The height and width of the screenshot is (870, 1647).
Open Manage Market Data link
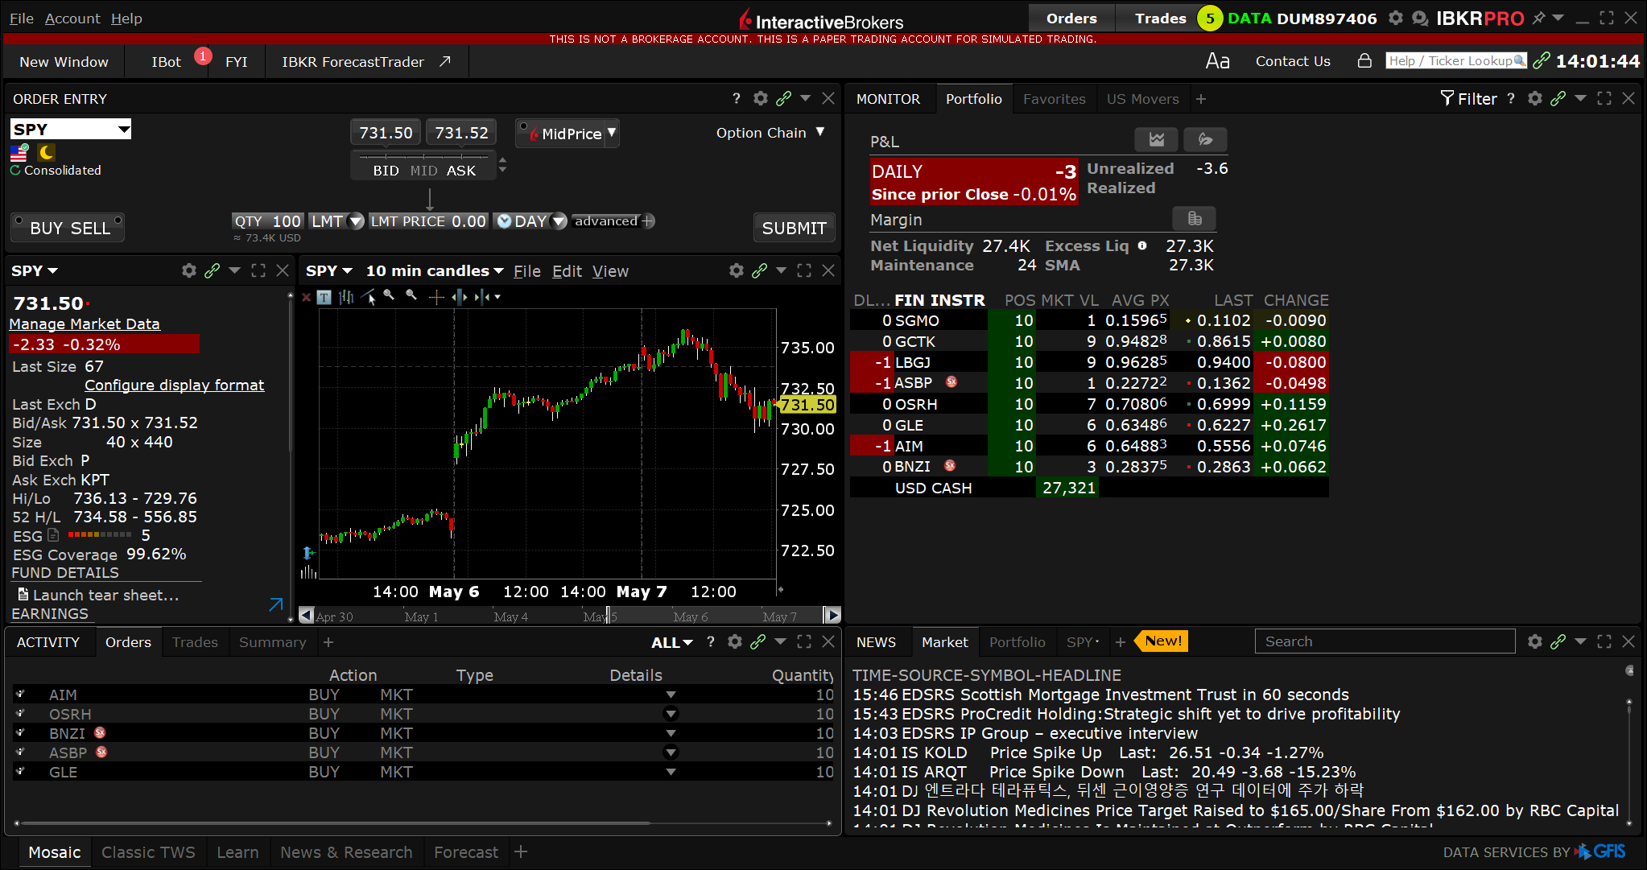point(85,324)
